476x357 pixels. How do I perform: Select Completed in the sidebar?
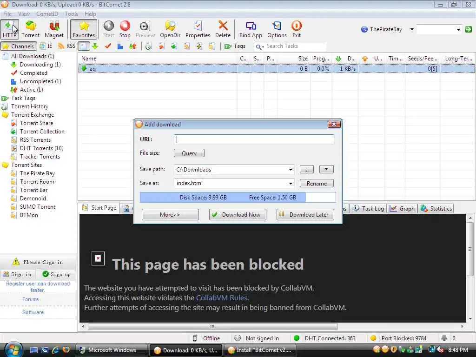[x=33, y=73]
